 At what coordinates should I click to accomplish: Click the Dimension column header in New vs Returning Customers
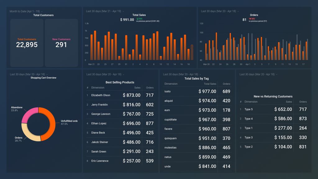tap(251, 102)
